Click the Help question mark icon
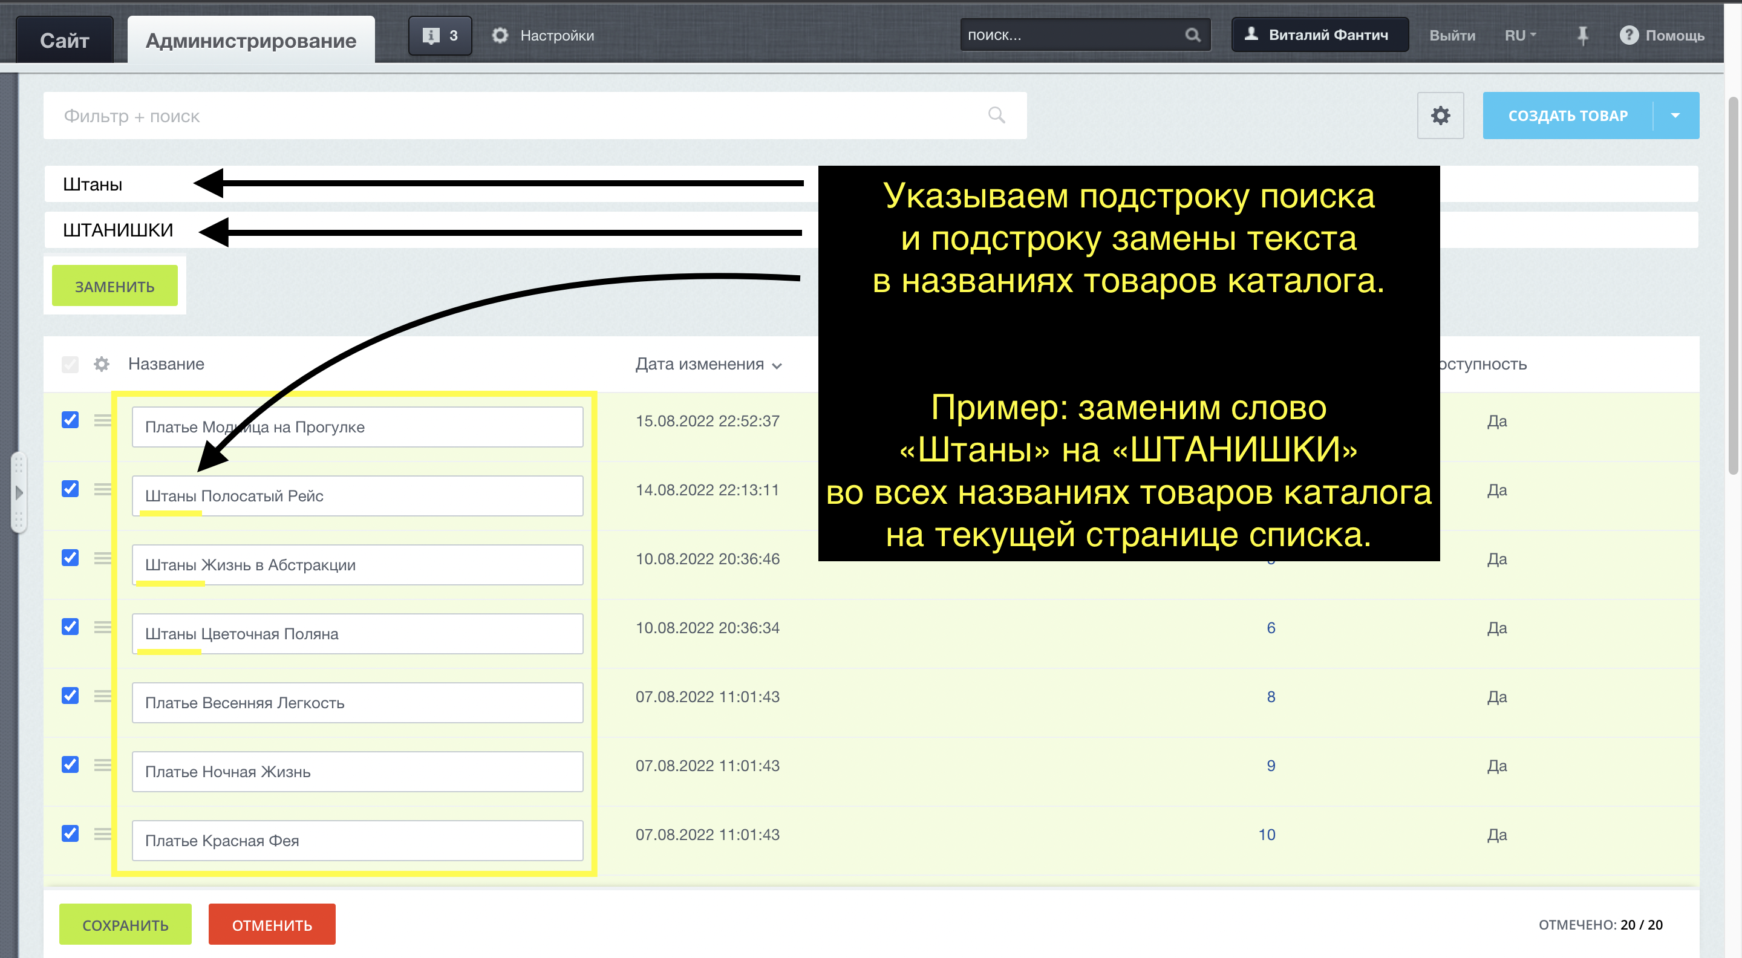Image resolution: width=1742 pixels, height=958 pixels. (1628, 35)
